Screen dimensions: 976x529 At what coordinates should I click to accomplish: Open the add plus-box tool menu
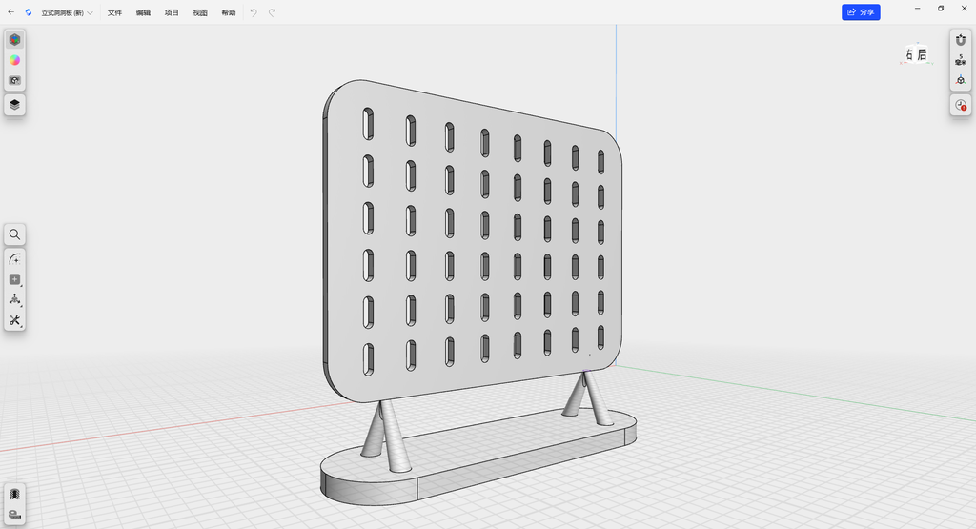[x=15, y=279]
